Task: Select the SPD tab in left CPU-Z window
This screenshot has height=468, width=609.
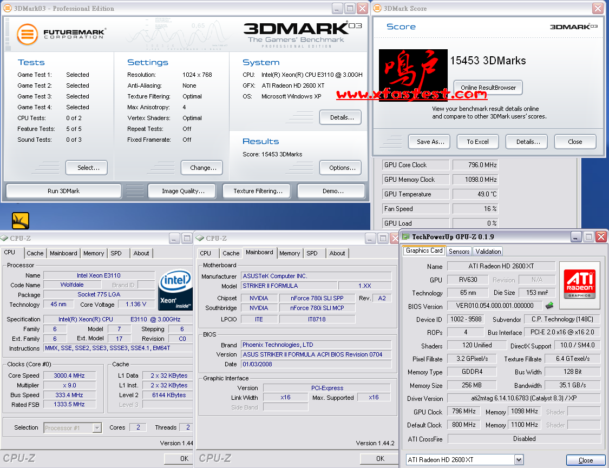Action: 116,253
